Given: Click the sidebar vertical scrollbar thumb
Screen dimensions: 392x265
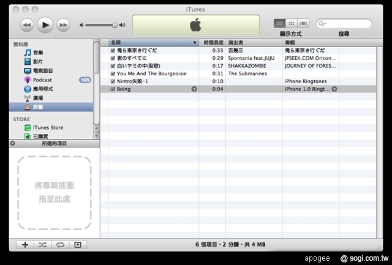Looking at the screenshot, I should coord(97,58).
